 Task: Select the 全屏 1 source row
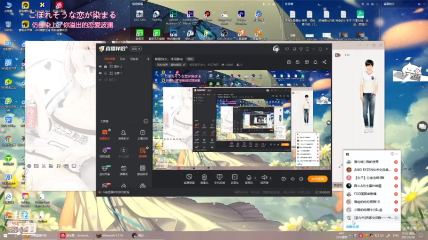pyautogui.click(x=123, y=73)
